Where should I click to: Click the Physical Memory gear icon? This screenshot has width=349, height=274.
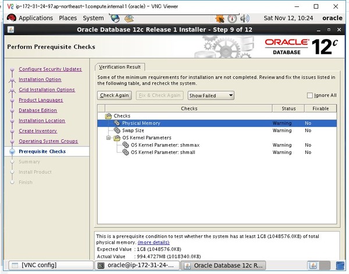click(x=117, y=123)
